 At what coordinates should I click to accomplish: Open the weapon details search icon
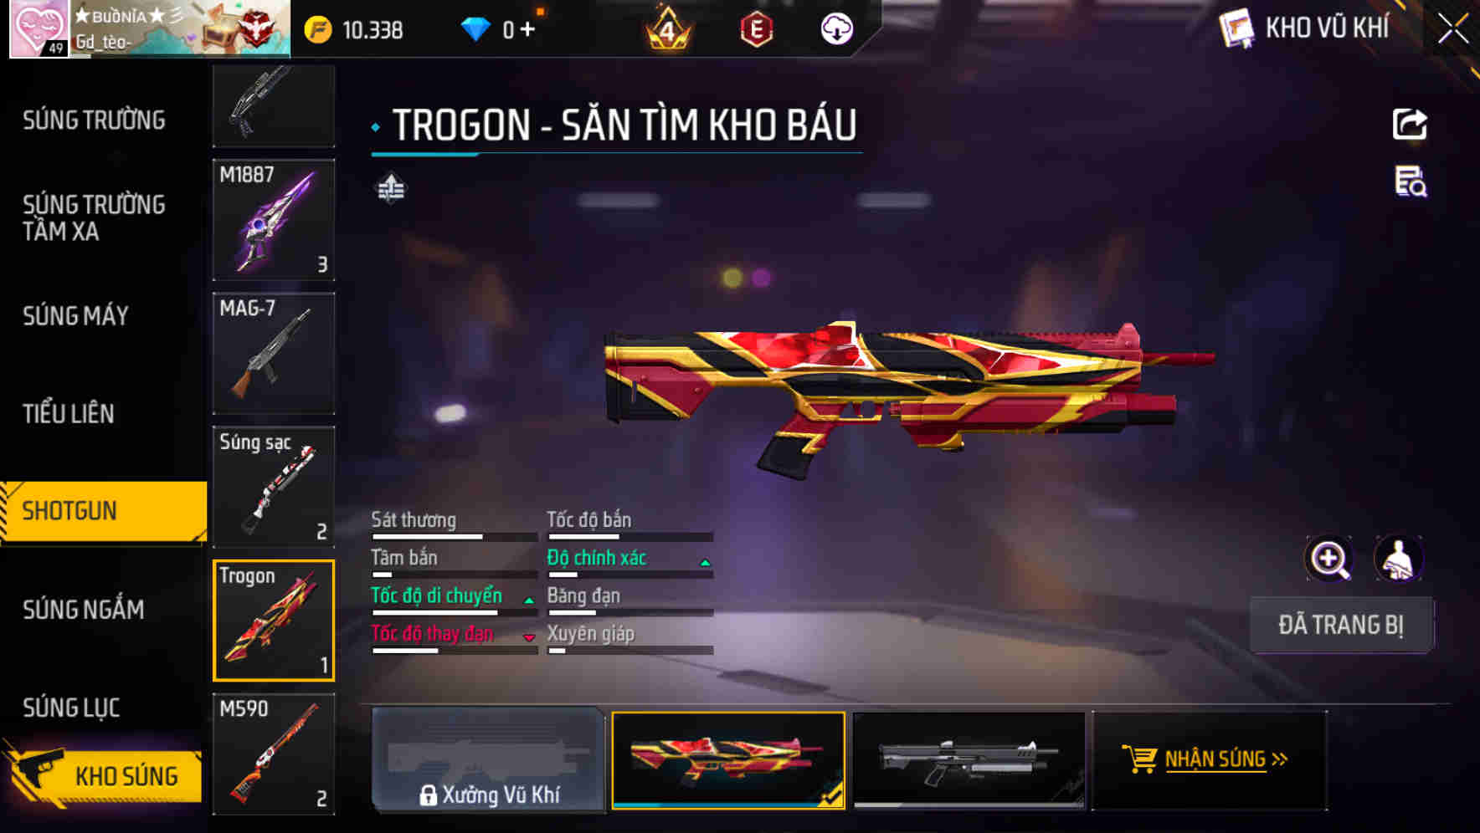coord(1411,181)
